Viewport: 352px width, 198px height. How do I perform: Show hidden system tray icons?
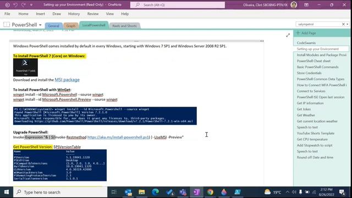[x=288, y=192]
